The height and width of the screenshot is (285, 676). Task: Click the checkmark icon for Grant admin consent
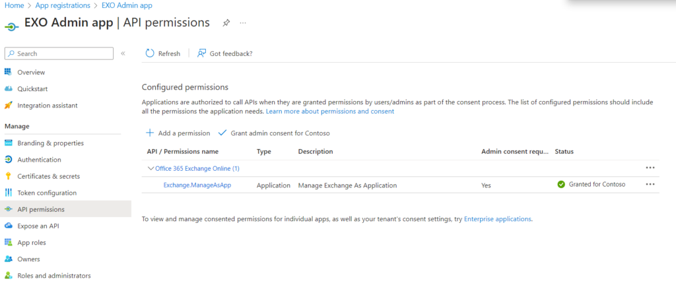[x=222, y=133]
